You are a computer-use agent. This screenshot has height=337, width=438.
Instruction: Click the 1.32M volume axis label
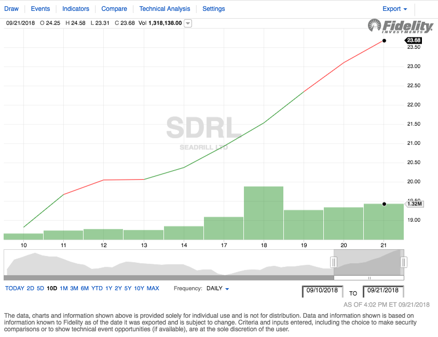414,204
